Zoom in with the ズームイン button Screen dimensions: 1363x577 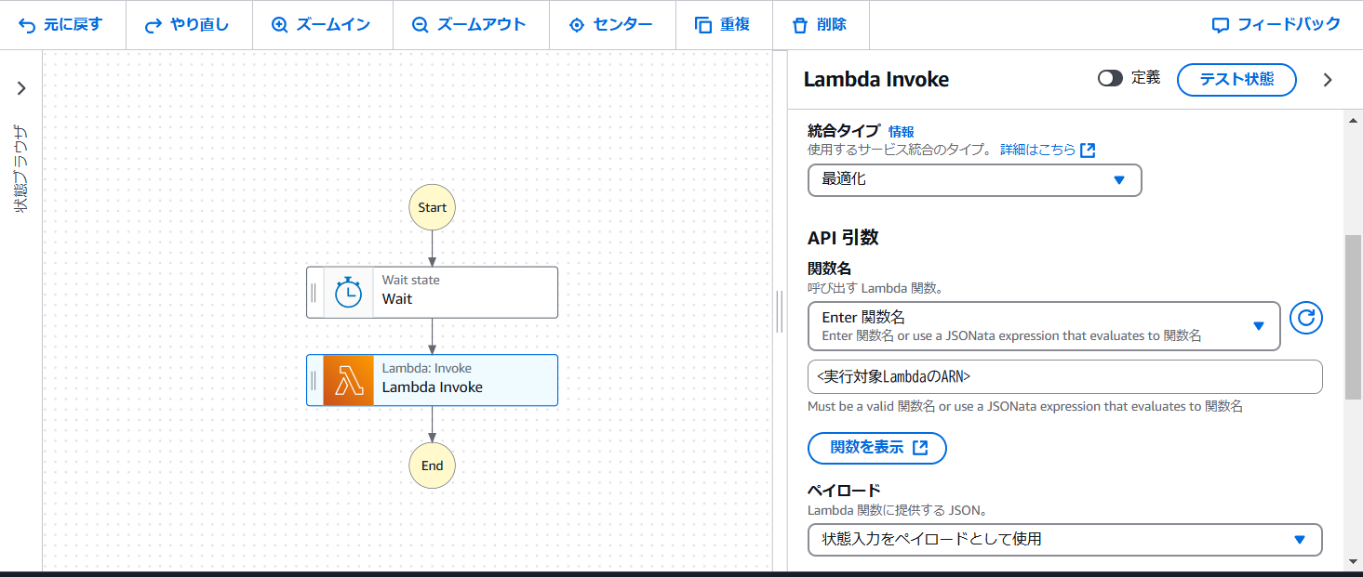[321, 25]
